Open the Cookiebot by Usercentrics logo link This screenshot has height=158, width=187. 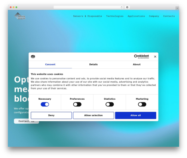[x=141, y=56]
